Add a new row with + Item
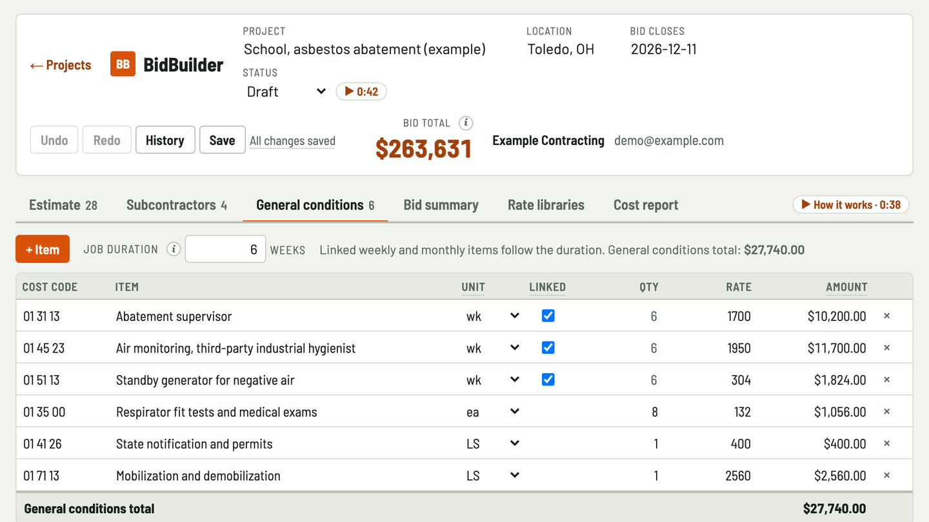Image resolution: width=929 pixels, height=522 pixels. point(43,249)
